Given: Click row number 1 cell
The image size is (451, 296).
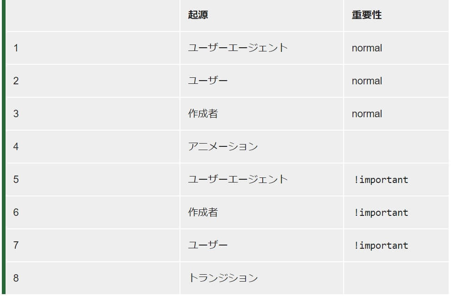Looking at the screenshot, I should coord(16,48).
